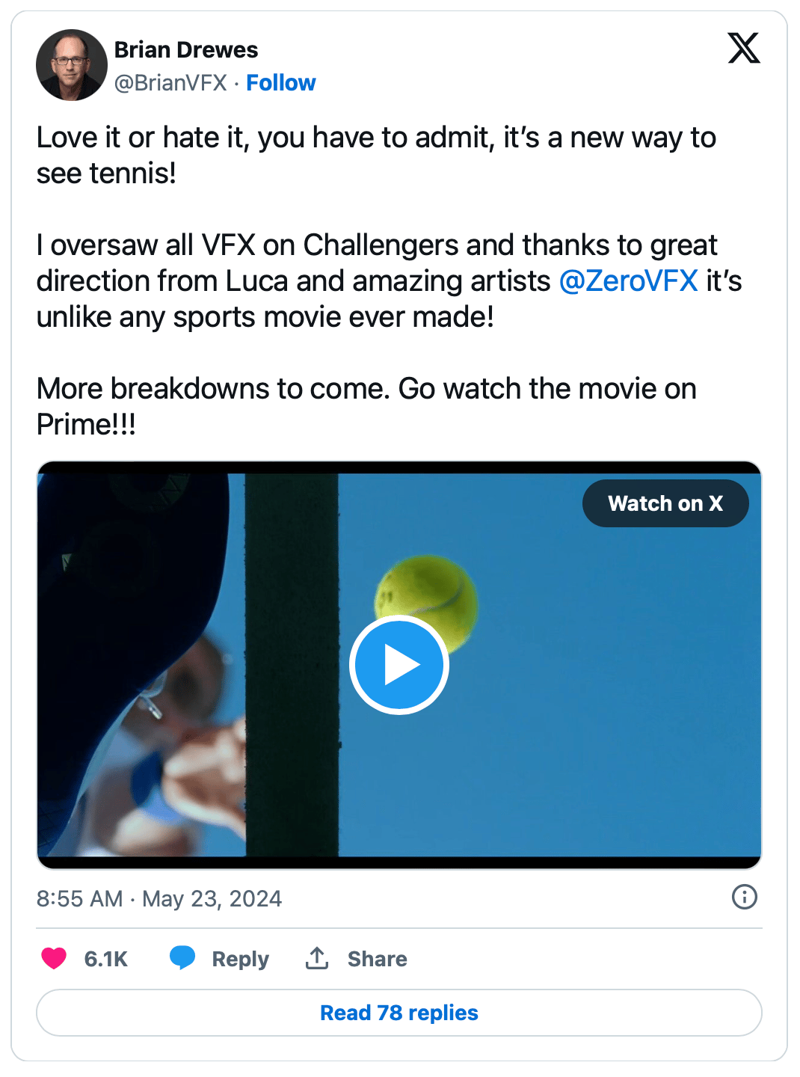This screenshot has height=1077, width=800.
Task: Open Brian Drewes' profile picture
Action: tap(72, 65)
